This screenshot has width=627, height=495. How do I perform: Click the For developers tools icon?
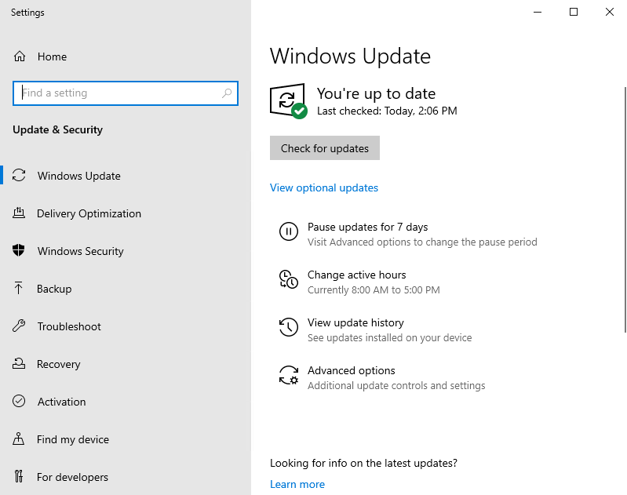[19, 476]
